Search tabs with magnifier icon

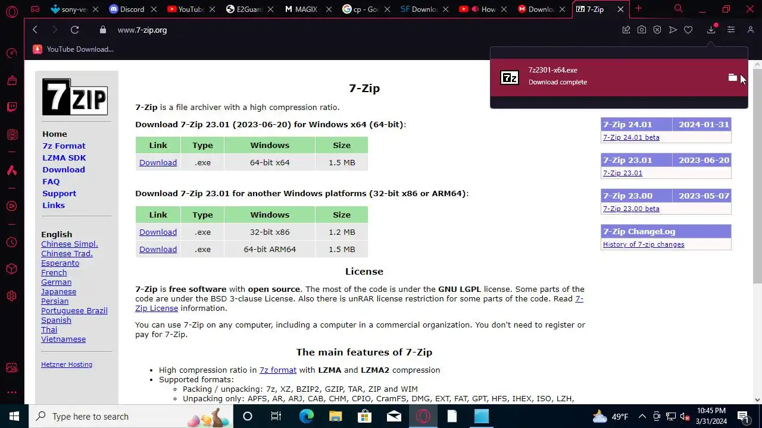678,8
